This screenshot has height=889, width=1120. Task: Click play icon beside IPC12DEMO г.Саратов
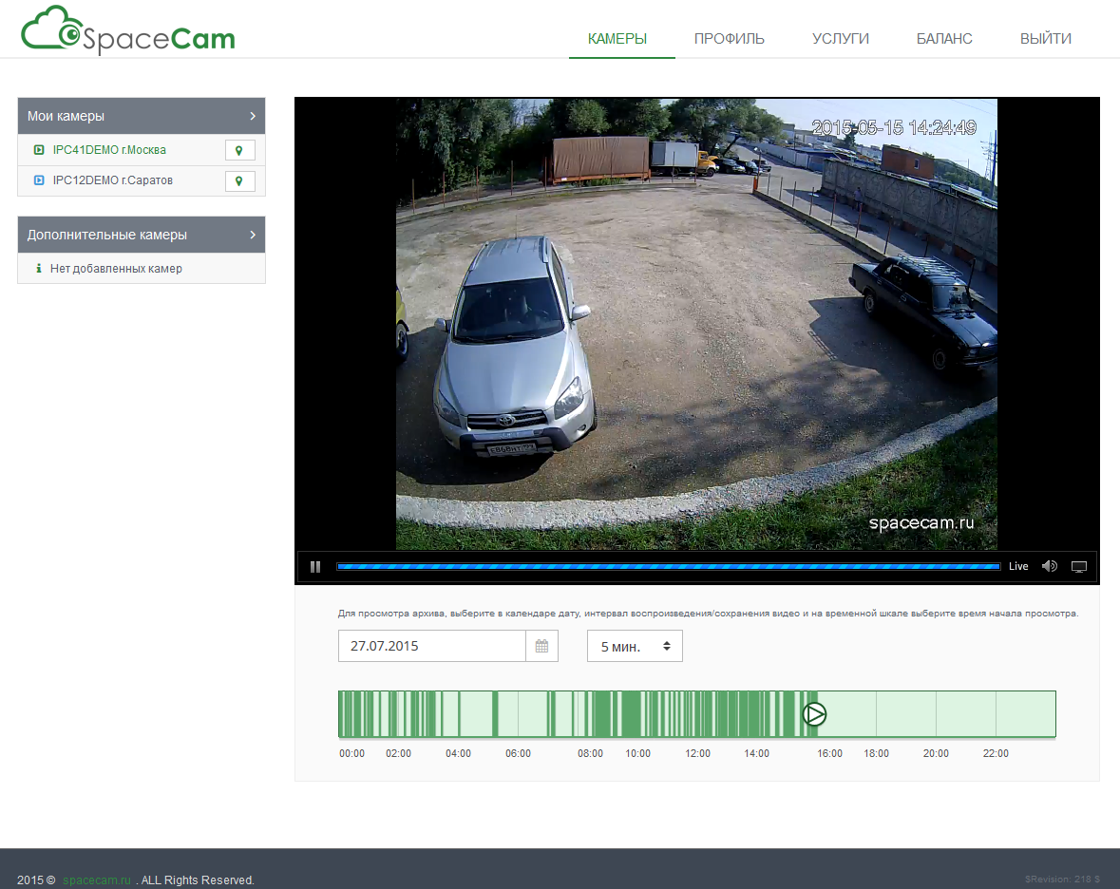39,180
